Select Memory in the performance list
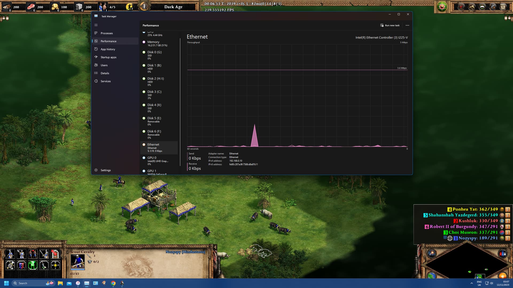The height and width of the screenshot is (288, 513). [x=159, y=43]
